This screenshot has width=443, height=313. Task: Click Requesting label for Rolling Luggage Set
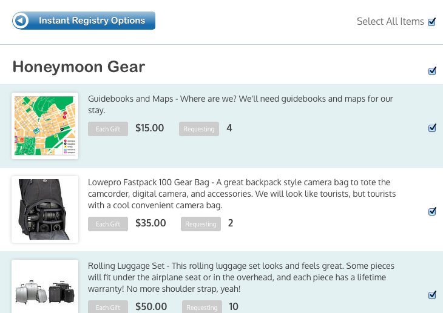pos(202,307)
